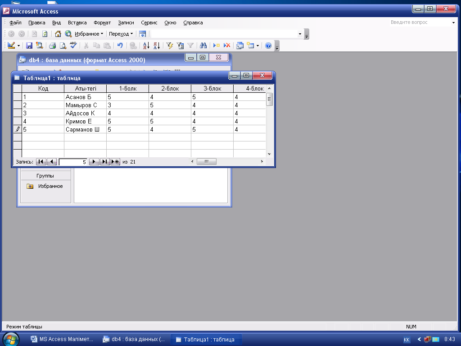Select the Код column header
This screenshot has width=461, height=346.
pos(43,89)
